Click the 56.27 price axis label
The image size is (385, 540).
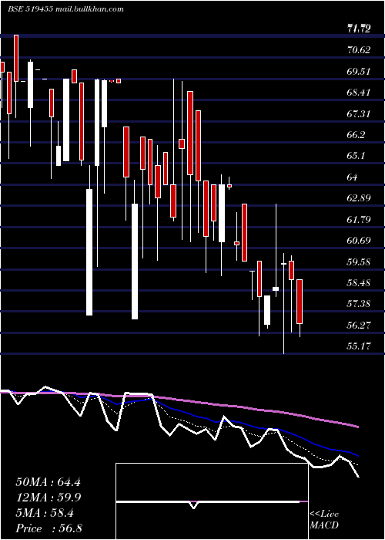tap(359, 325)
